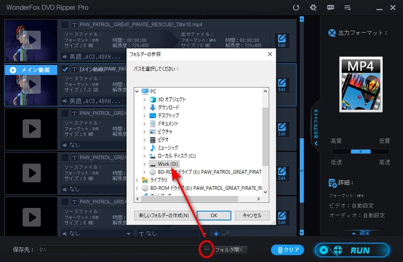Image resolution: width=403 pixels, height=262 pixels.
Task: Click the Music note icon
Action: pos(153,147)
